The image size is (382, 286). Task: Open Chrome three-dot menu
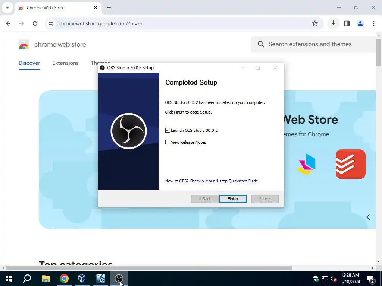(374, 23)
